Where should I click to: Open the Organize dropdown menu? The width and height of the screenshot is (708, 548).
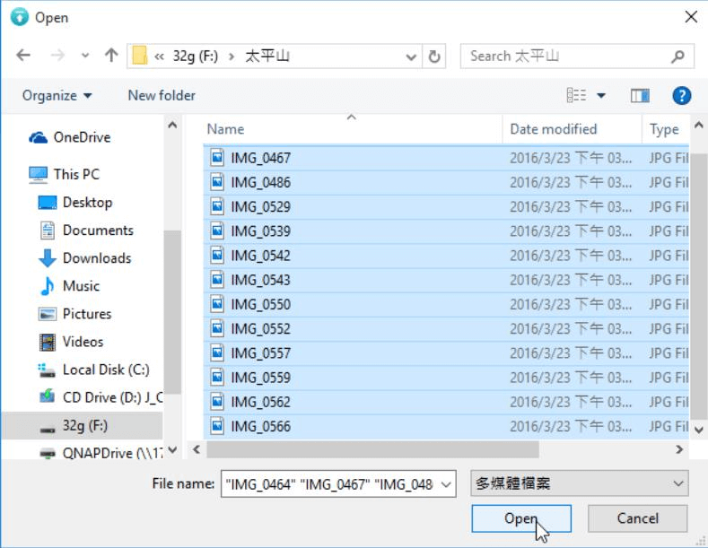tap(57, 95)
